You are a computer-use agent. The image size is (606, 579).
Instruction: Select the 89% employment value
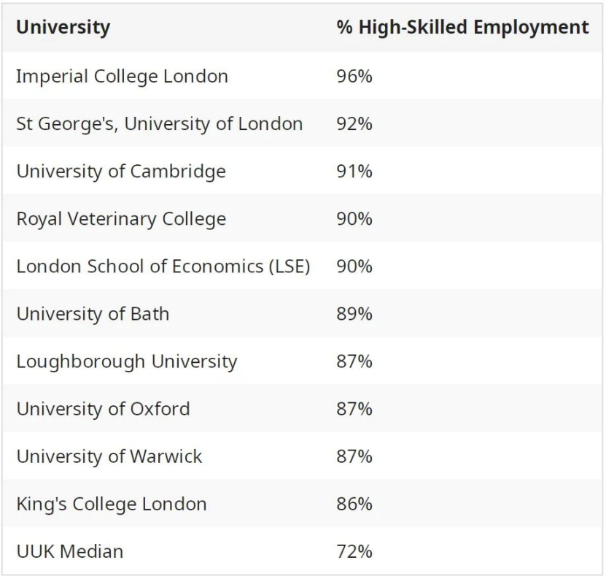coord(354,314)
